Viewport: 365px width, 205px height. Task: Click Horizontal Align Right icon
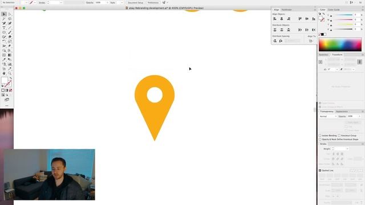point(289,19)
